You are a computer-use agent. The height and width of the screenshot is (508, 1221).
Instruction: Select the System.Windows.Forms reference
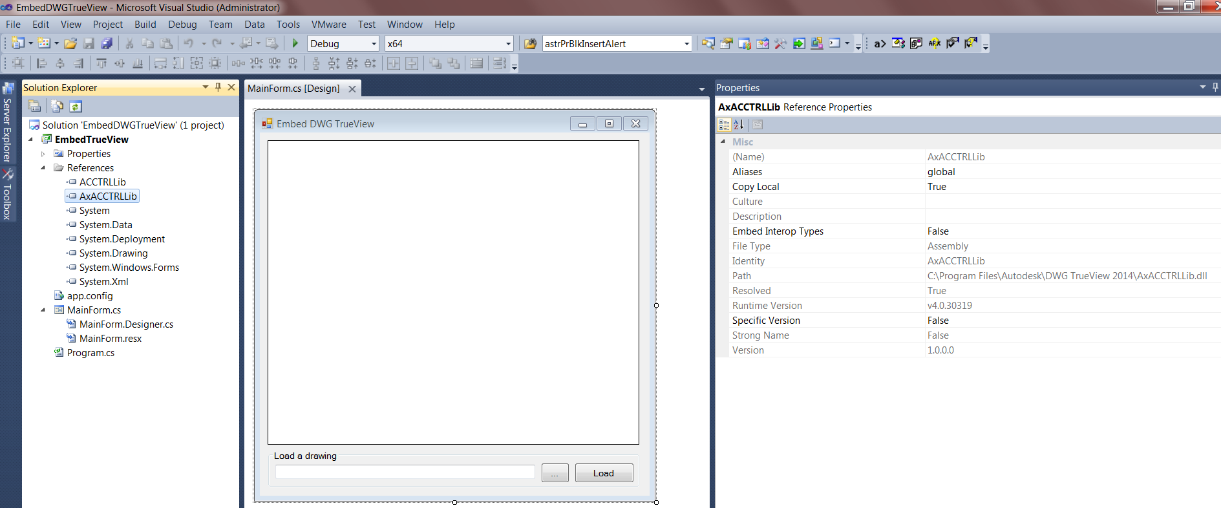coord(129,268)
